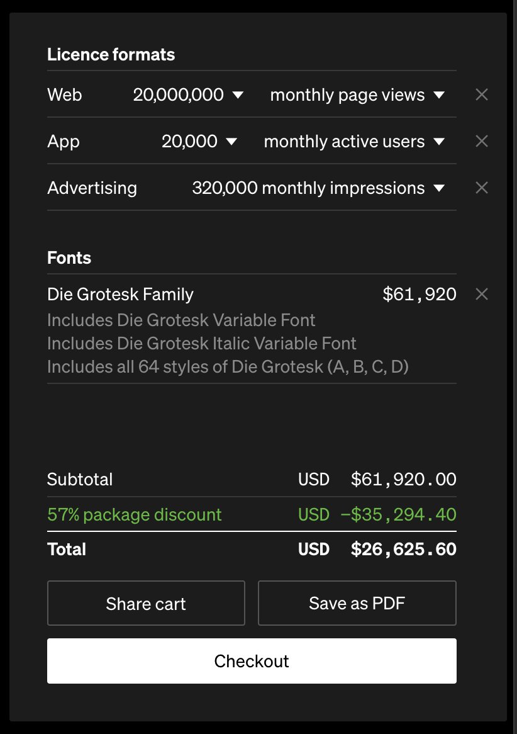This screenshot has height=734, width=517.
Task: Click the −$35,294.40 discount amount
Action: [x=398, y=514]
